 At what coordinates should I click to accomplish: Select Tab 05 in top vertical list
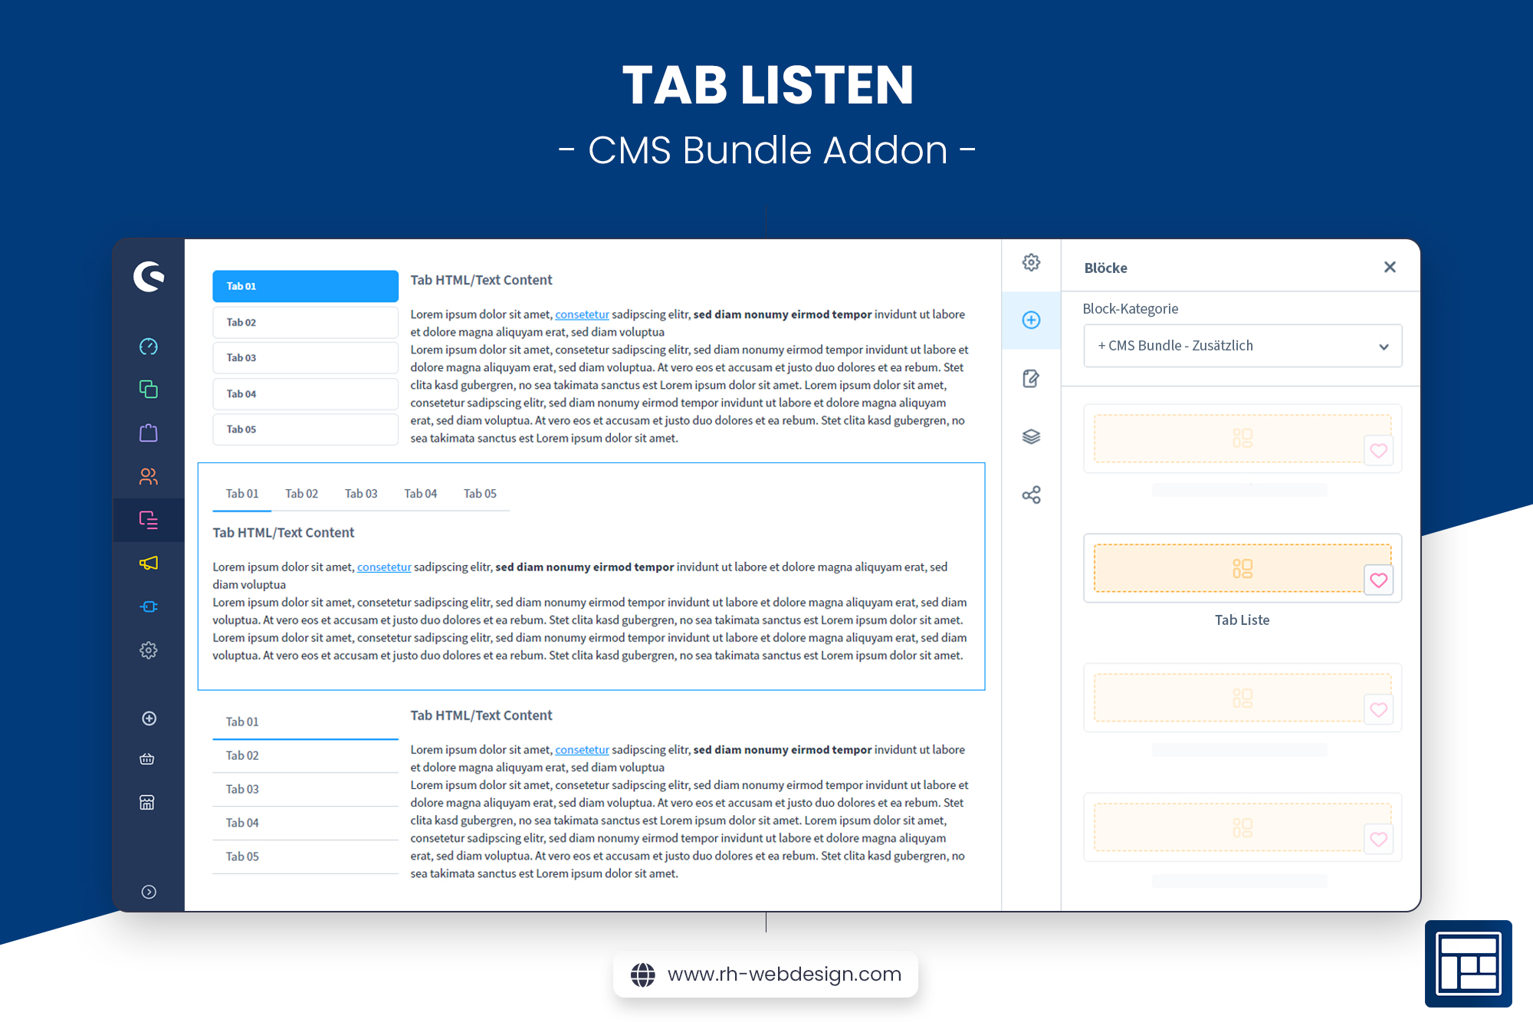tap(305, 429)
